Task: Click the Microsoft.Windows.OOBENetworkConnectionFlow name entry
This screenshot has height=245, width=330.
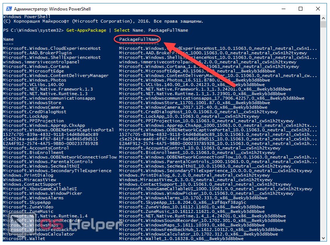Action: pos(60,157)
